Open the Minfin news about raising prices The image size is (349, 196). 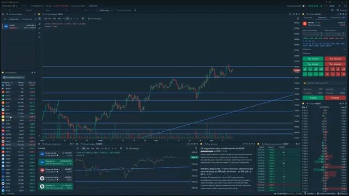point(226,171)
